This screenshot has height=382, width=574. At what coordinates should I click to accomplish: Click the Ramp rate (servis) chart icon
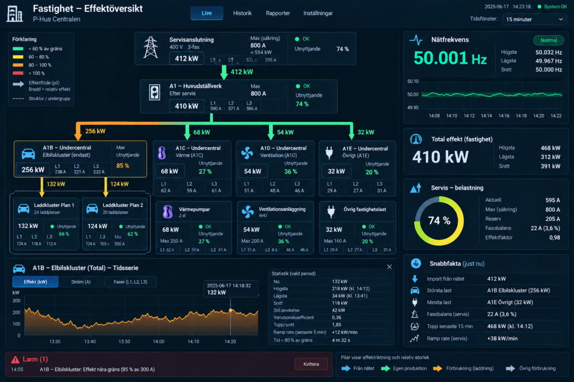(415, 338)
